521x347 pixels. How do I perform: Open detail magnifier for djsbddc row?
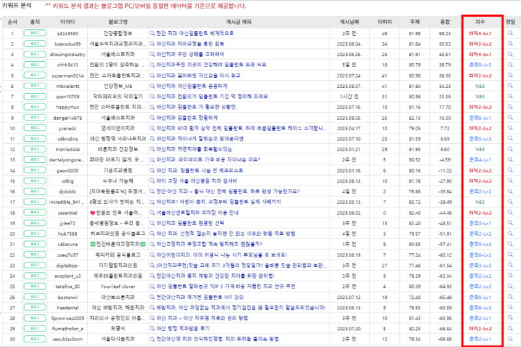coord(510,191)
